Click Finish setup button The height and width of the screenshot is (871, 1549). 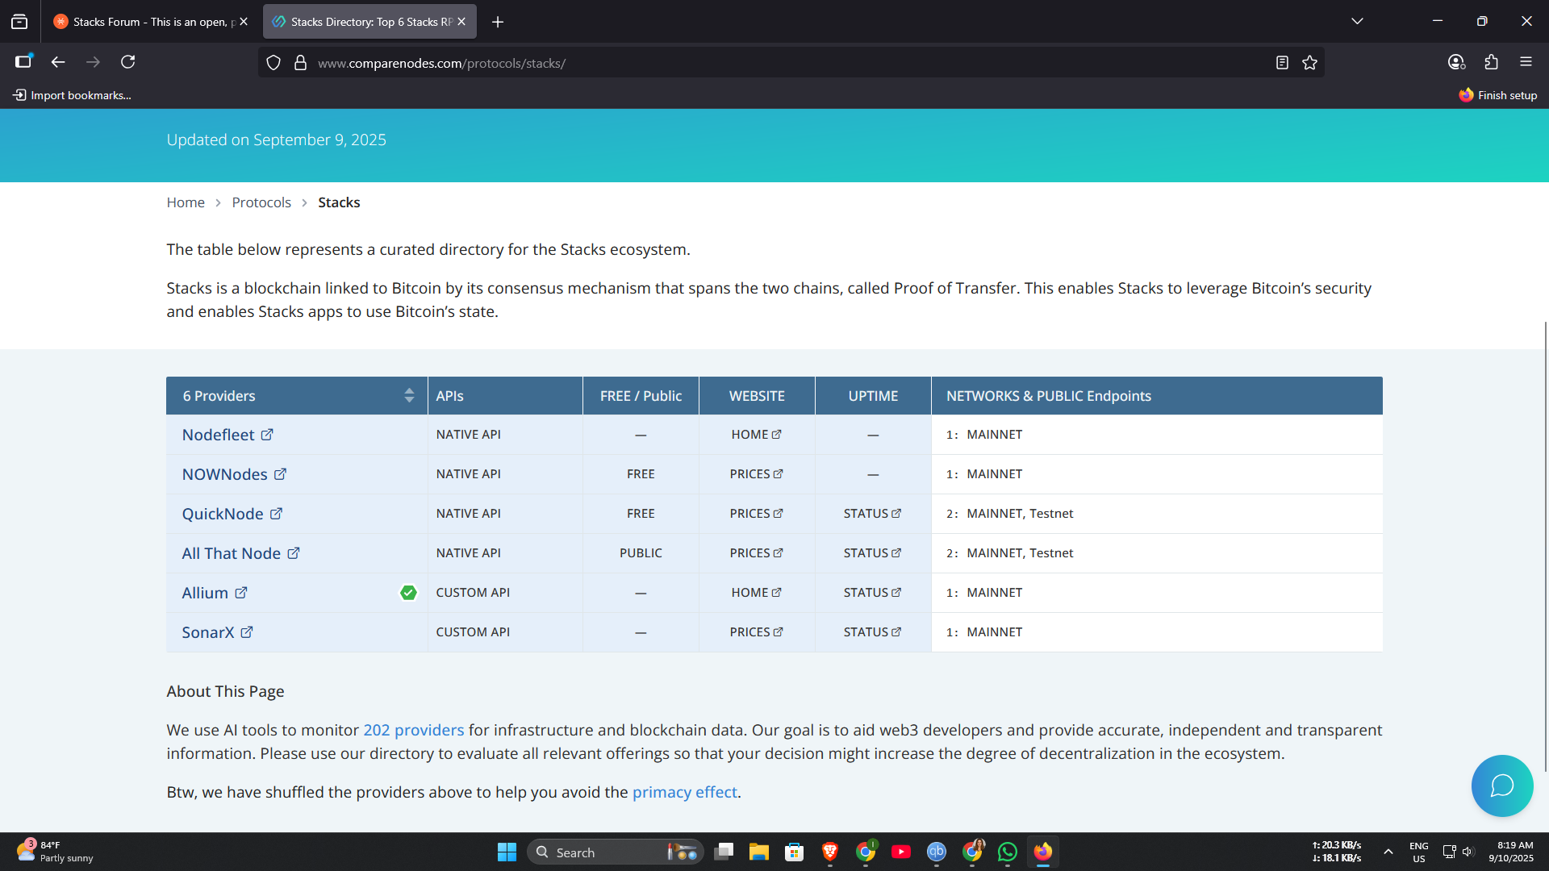[1498, 95]
